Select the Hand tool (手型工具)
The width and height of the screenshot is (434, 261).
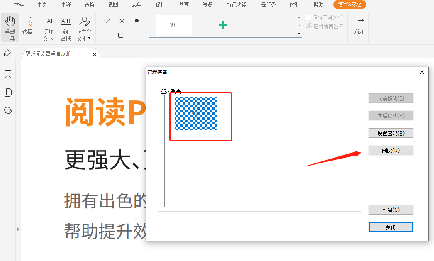click(9, 27)
